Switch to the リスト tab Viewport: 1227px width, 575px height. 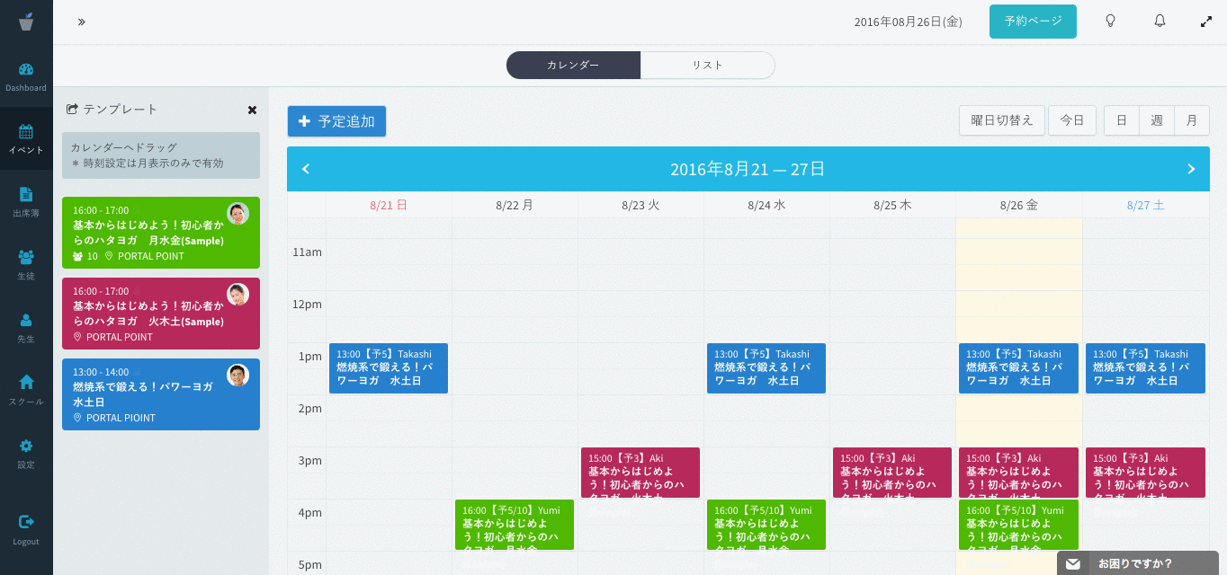click(x=707, y=65)
